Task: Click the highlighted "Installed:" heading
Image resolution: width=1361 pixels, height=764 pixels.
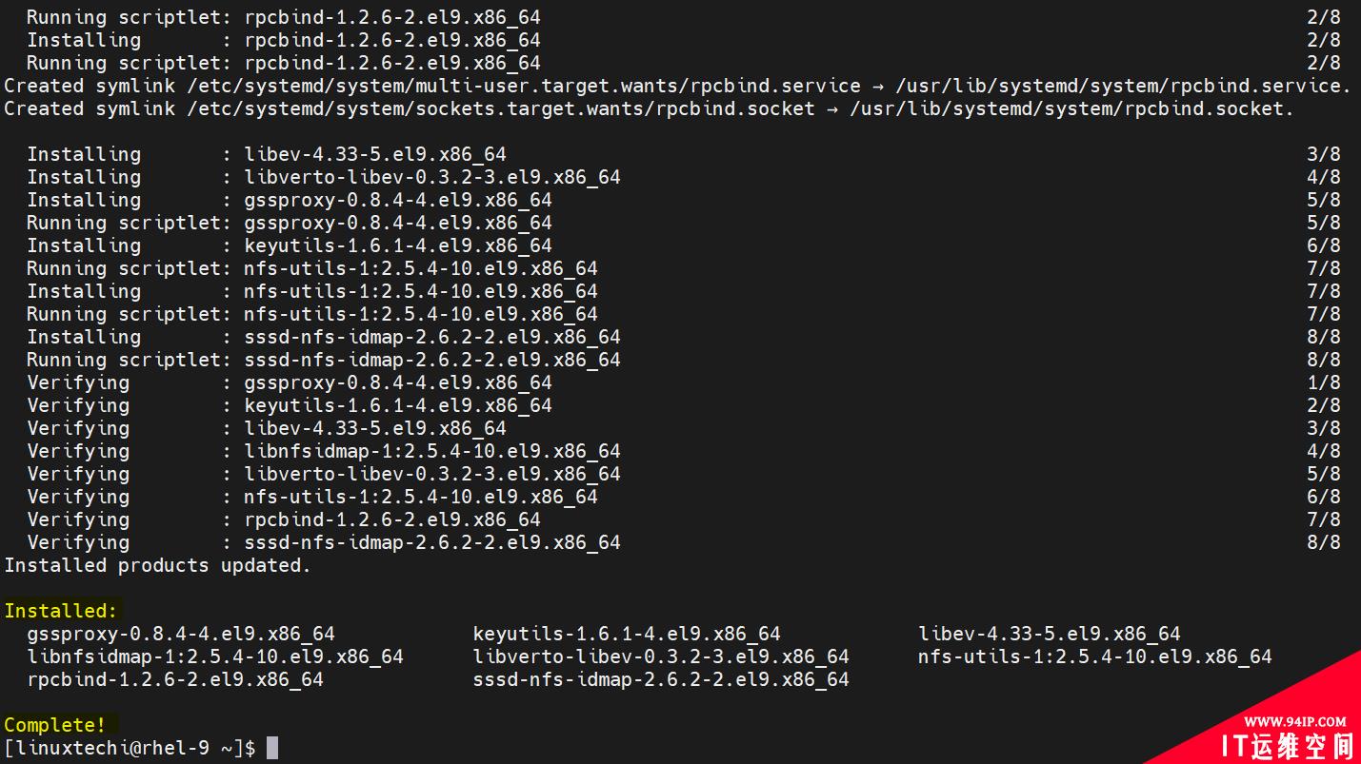Action: 61,611
